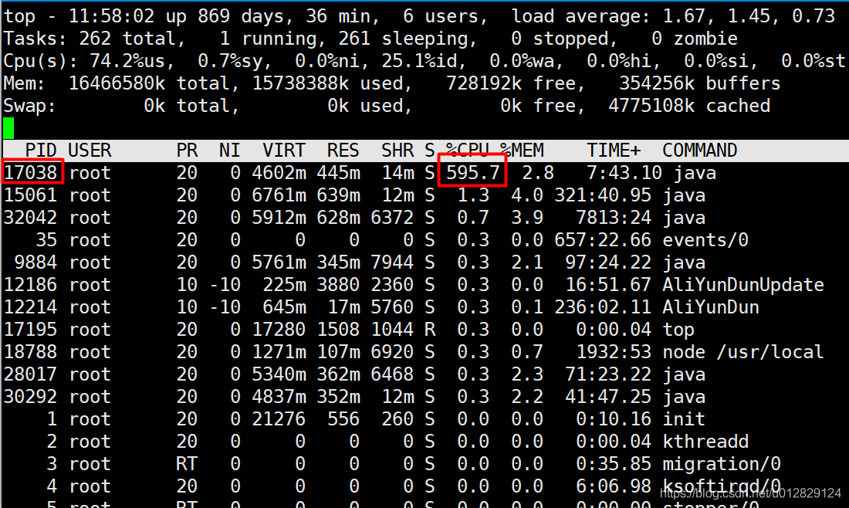This screenshot has width=849, height=508.
Task: Click the uptime 869 days text
Action: [x=245, y=16]
